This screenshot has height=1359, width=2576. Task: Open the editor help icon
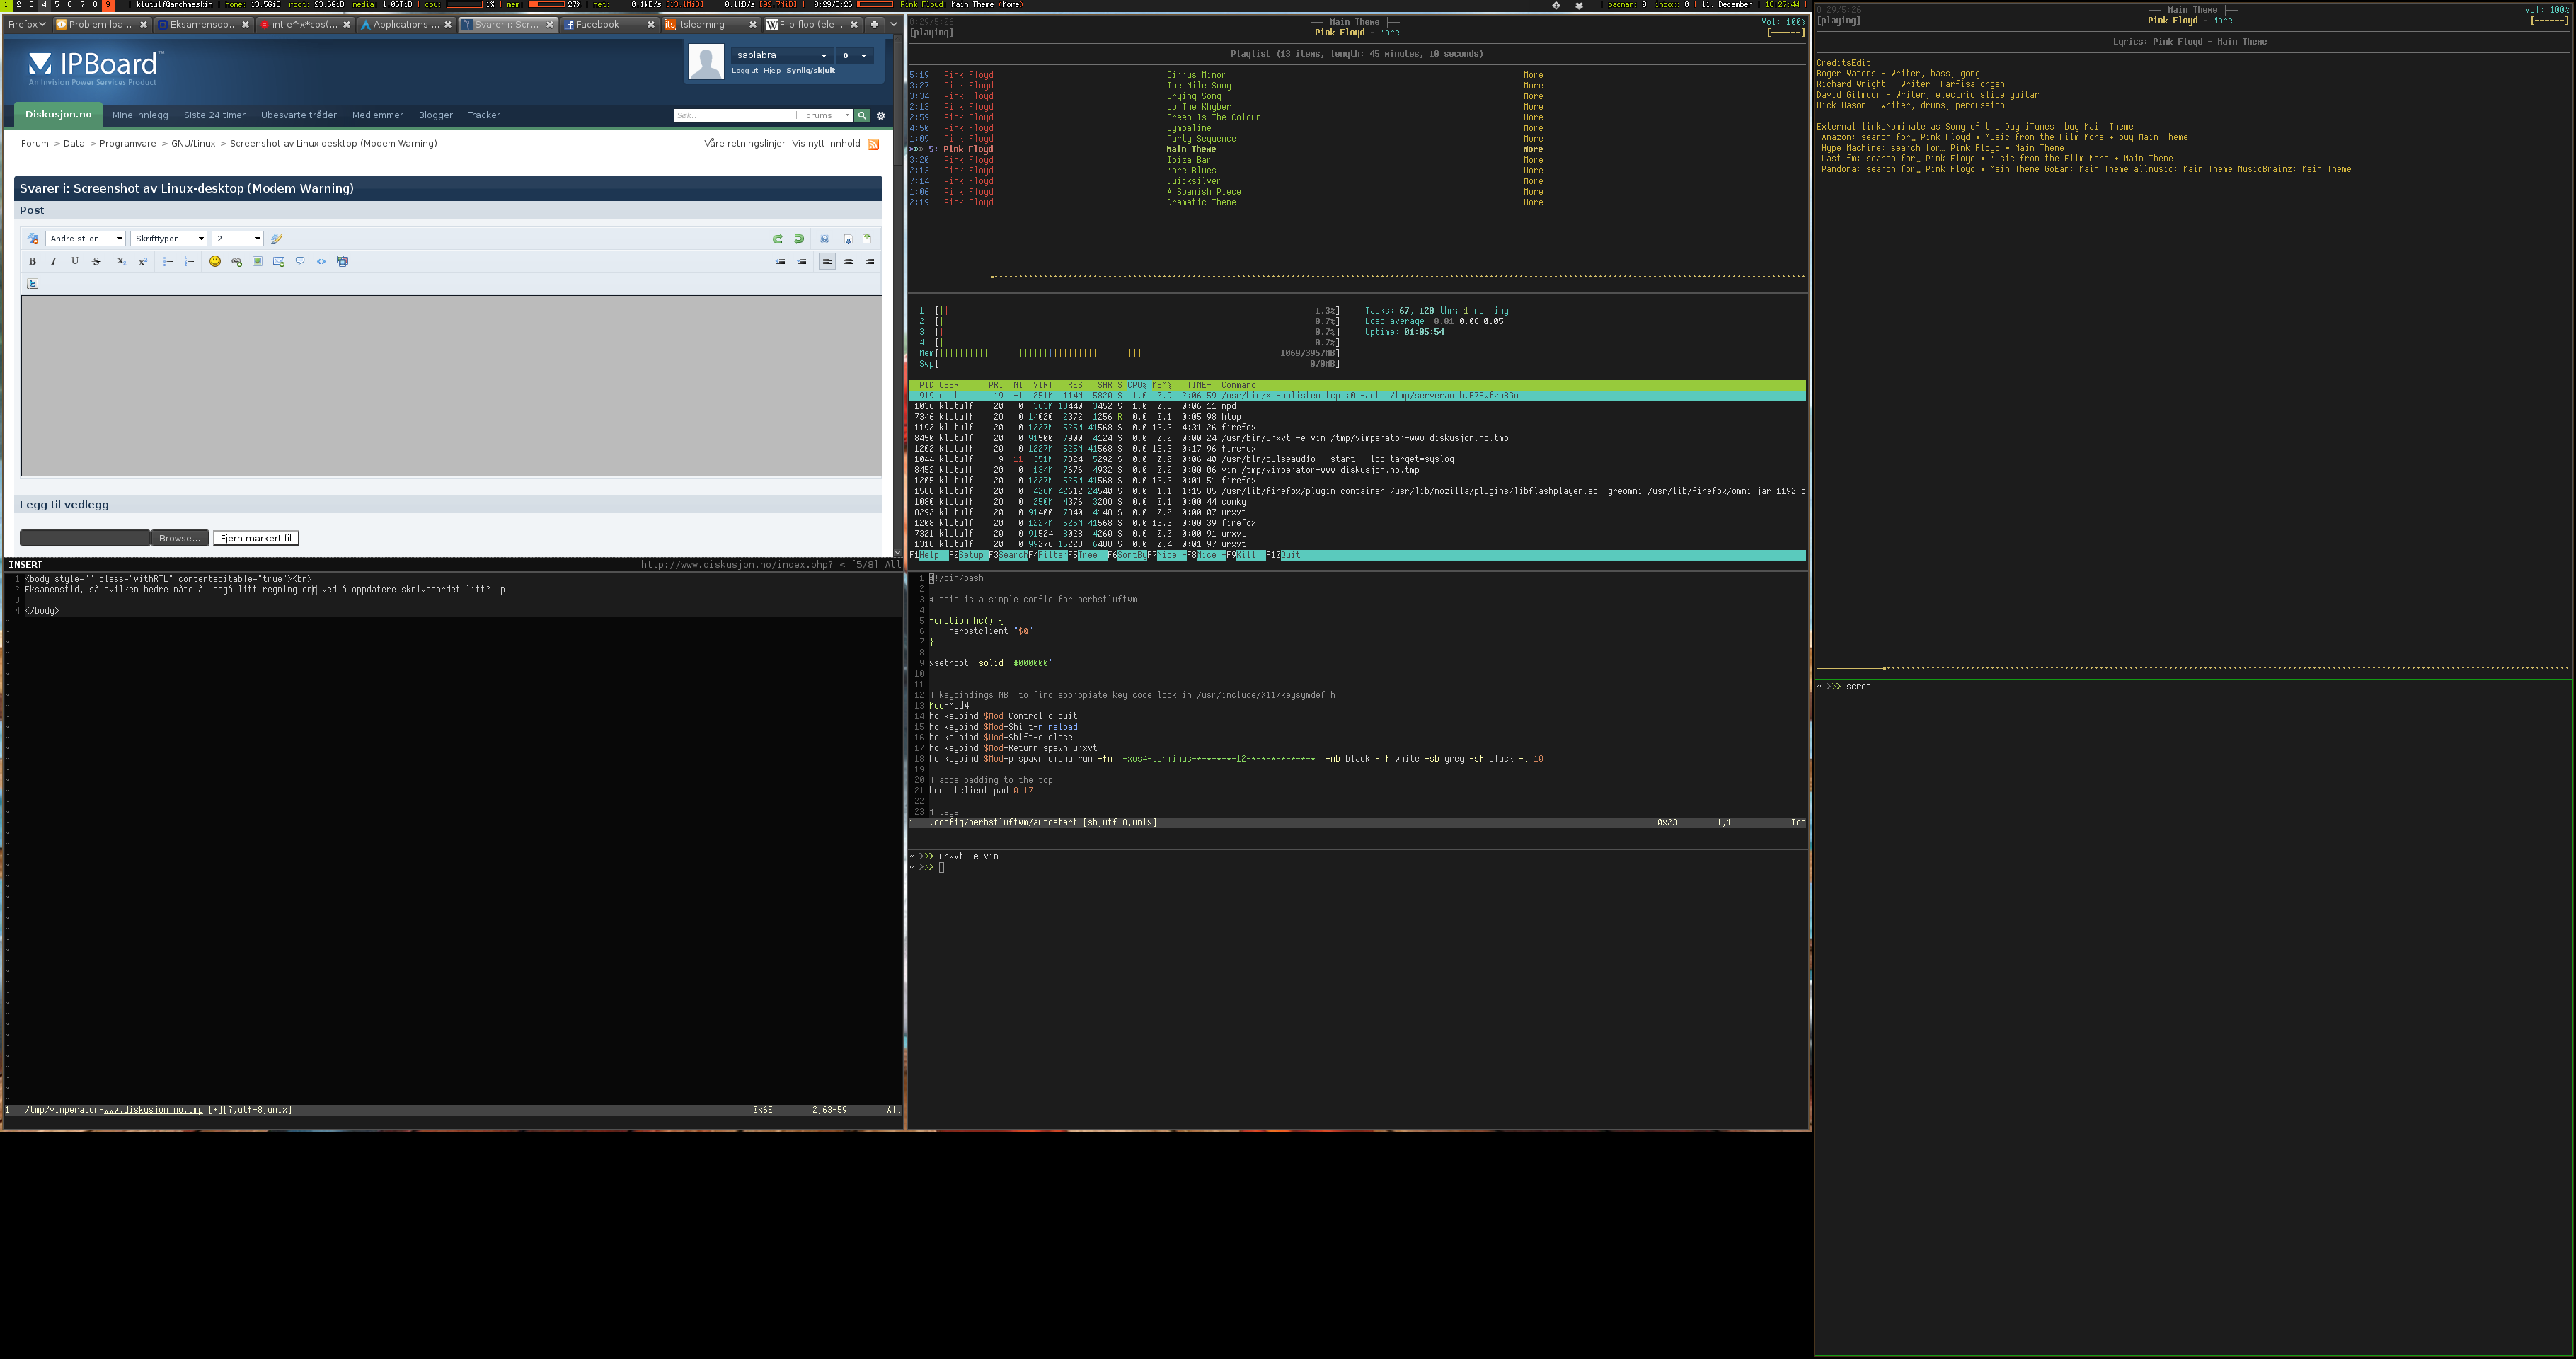click(x=824, y=239)
